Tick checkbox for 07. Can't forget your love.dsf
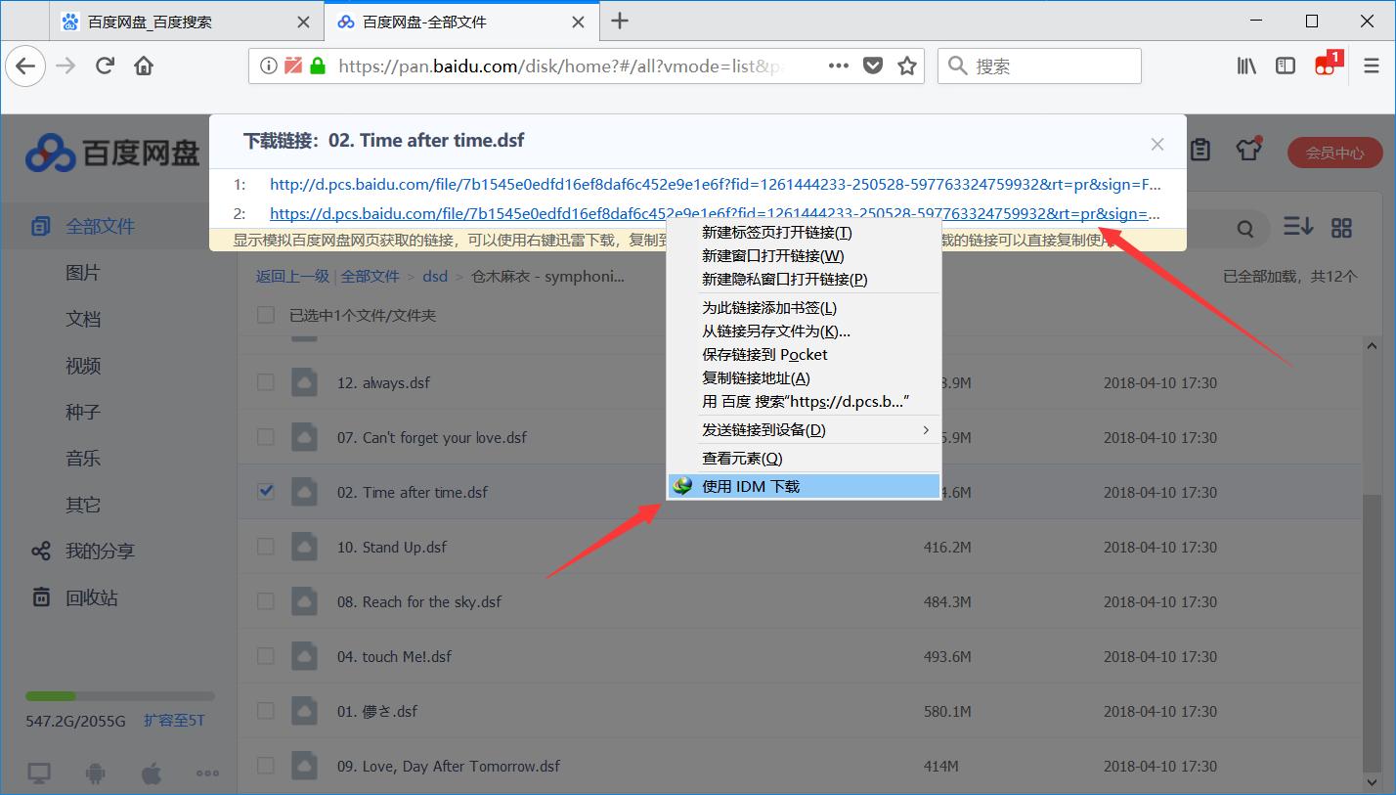The image size is (1396, 795). (266, 437)
